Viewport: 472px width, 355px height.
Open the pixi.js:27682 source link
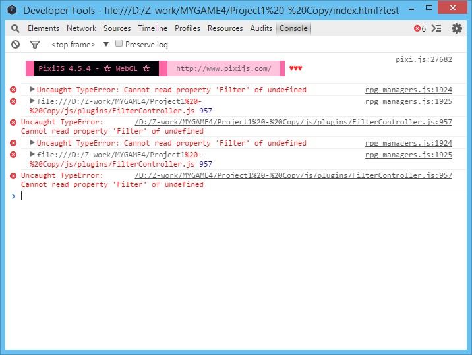[423, 59]
